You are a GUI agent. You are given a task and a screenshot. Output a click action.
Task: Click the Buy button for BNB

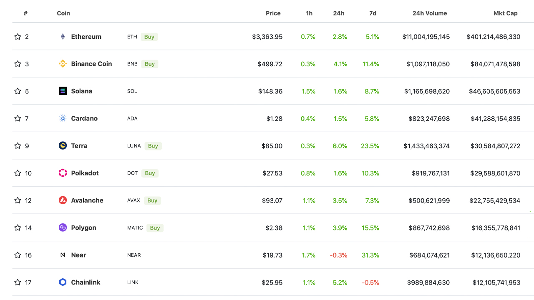(149, 64)
